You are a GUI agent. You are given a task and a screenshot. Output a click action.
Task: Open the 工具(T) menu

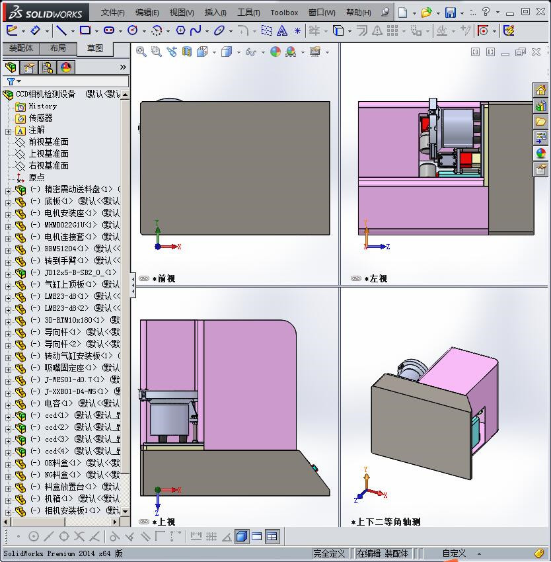248,13
